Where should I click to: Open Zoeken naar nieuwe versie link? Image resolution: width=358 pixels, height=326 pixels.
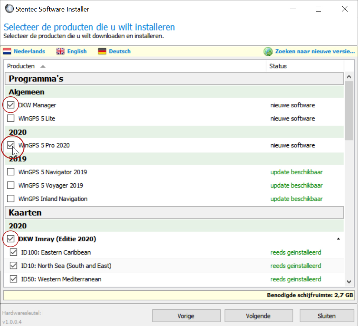pos(315,51)
